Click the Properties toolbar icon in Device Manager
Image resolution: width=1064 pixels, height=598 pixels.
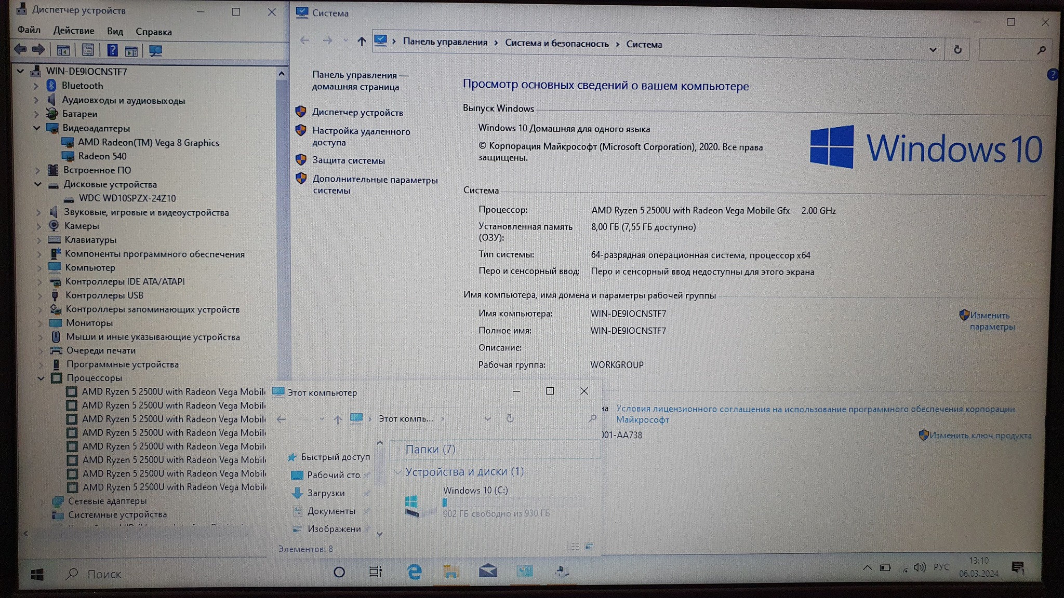[88, 50]
